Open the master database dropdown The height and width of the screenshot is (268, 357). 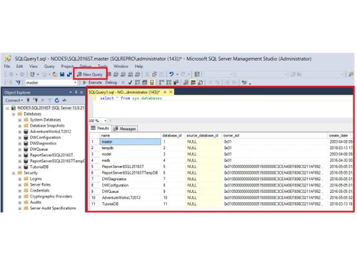pyautogui.click(x=75, y=83)
